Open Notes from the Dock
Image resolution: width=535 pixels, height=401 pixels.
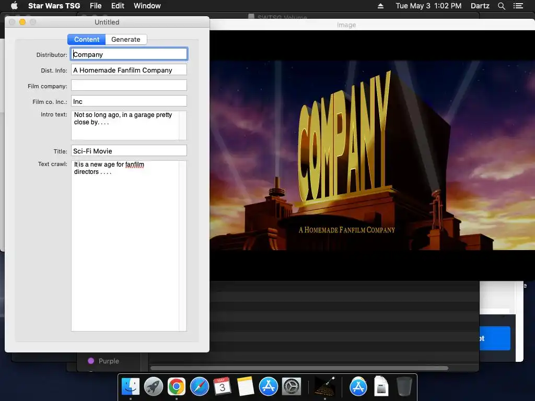[x=246, y=387]
